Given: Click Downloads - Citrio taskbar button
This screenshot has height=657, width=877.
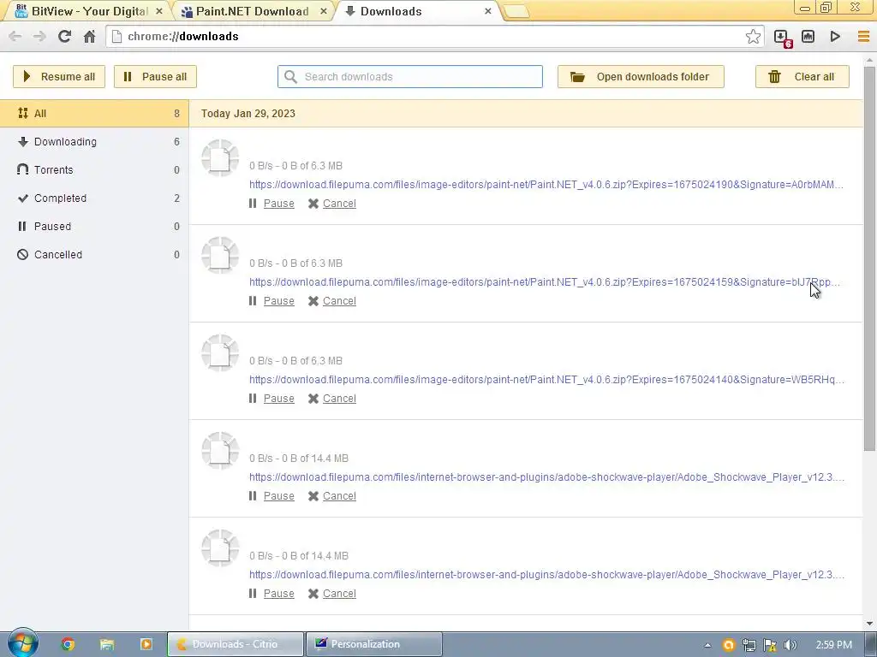Looking at the screenshot, I should tap(236, 644).
